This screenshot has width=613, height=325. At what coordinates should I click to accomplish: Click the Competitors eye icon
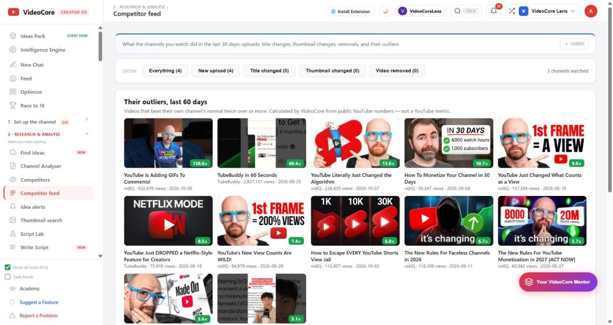[x=13, y=180]
